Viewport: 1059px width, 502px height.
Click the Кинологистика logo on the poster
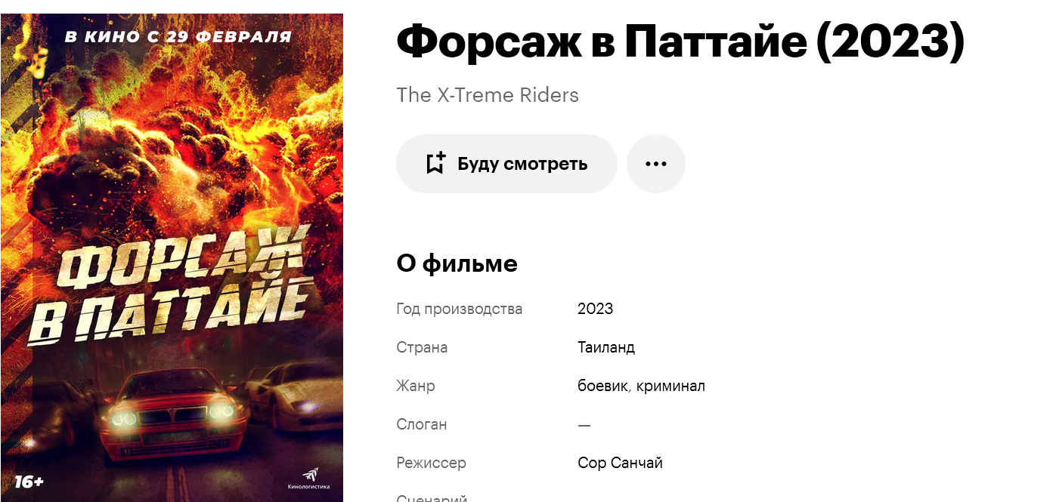pyautogui.click(x=308, y=479)
